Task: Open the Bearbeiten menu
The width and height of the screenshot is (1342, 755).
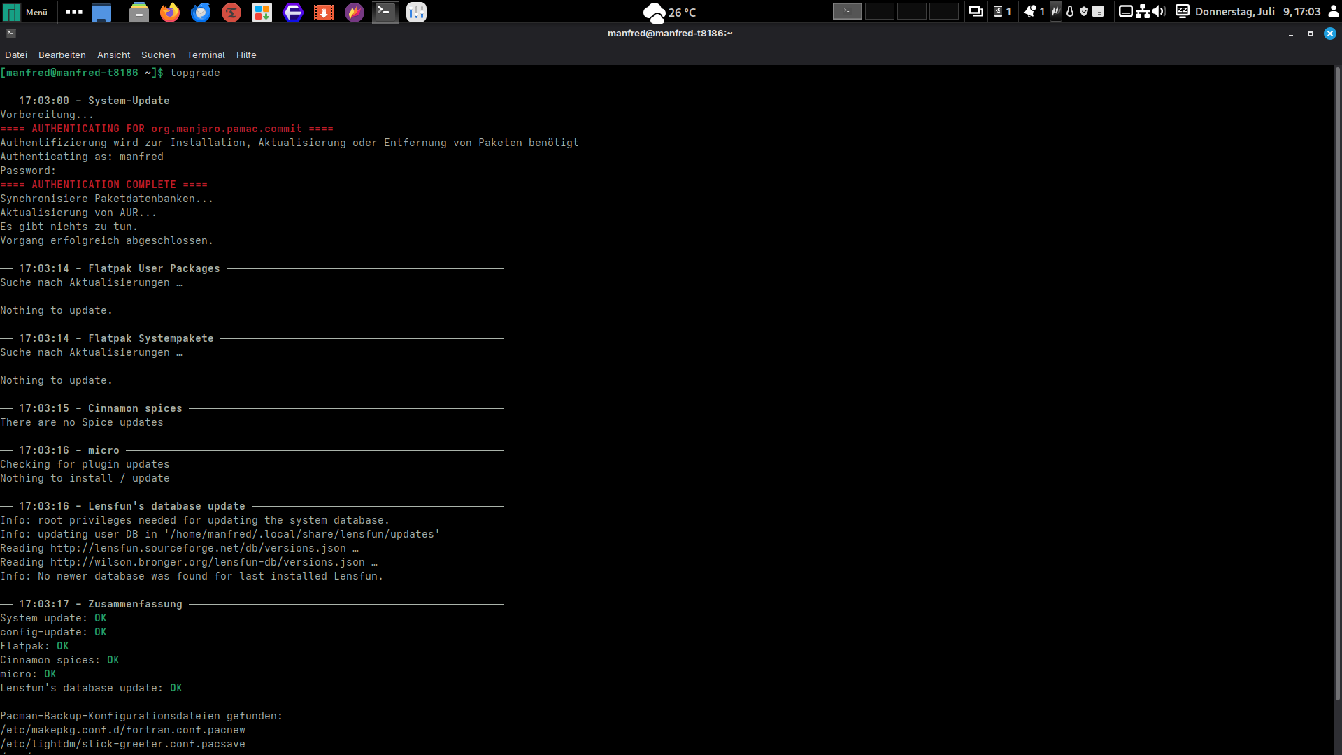Action: coord(62,55)
